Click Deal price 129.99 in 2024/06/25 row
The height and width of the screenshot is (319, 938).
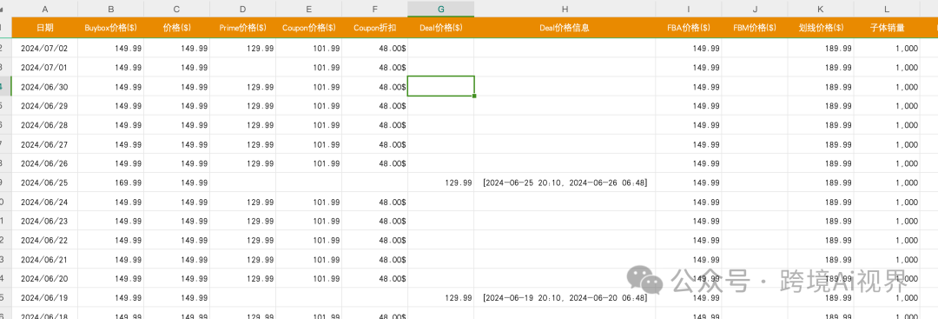(x=441, y=183)
